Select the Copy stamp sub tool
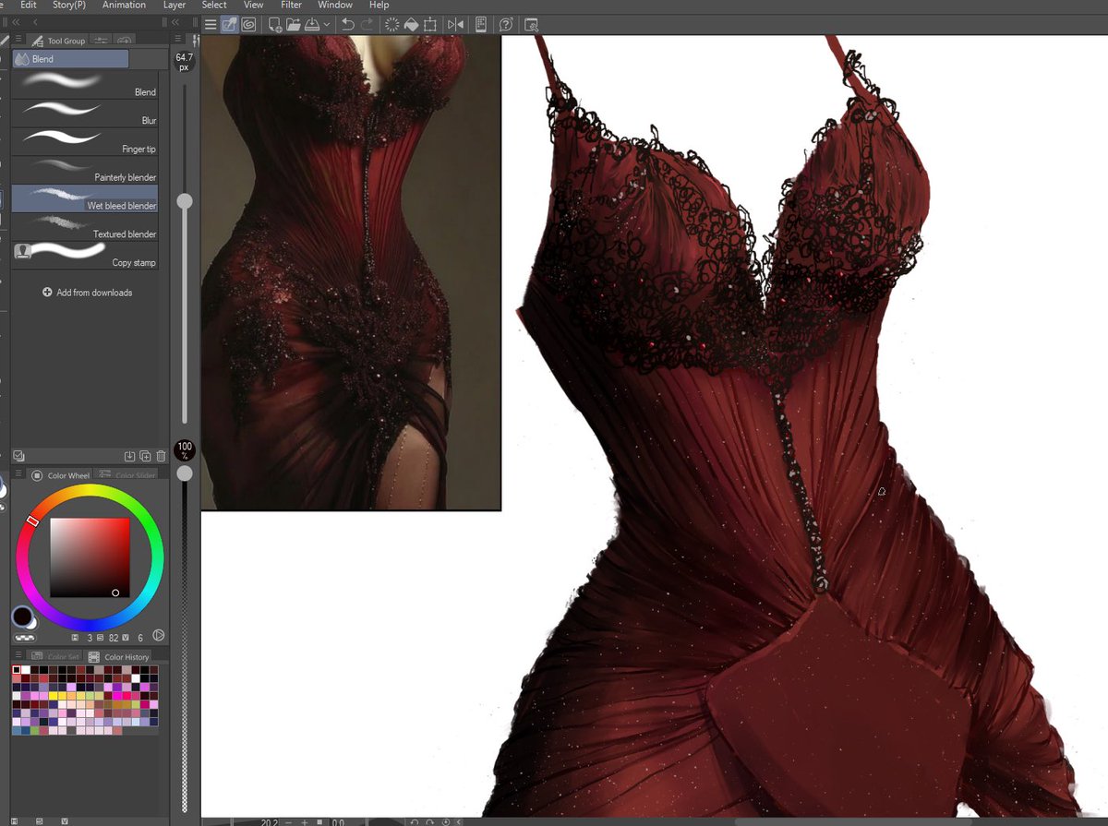 [x=85, y=257]
